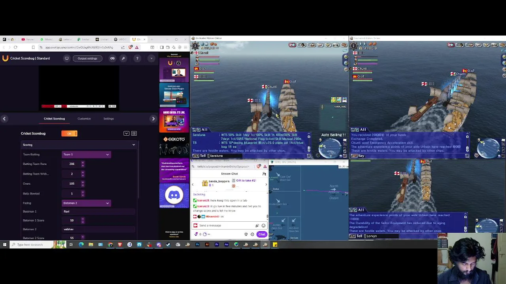Viewport: 506px width, 284px height.
Task: Open Sticky Notes from the taskbar
Action: coord(275,245)
